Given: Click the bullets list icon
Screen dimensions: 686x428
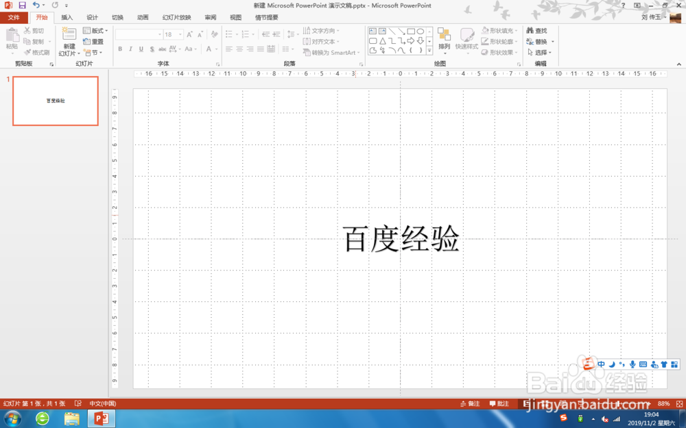Looking at the screenshot, I should click(229, 34).
